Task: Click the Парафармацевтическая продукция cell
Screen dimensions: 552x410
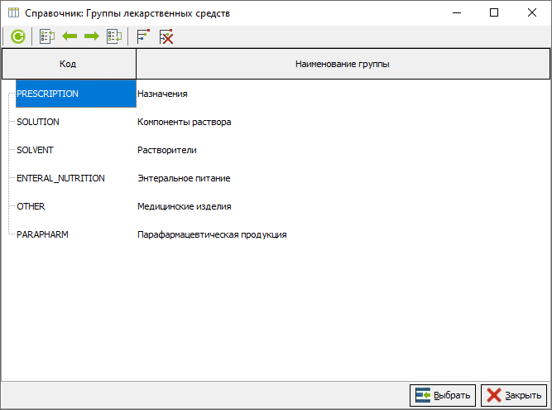Action: pos(212,234)
